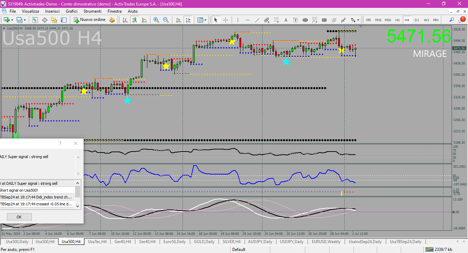This screenshot has width=468, height=253.
Task: Switch to the EURUSD,Weekly chart tab
Action: point(326,242)
